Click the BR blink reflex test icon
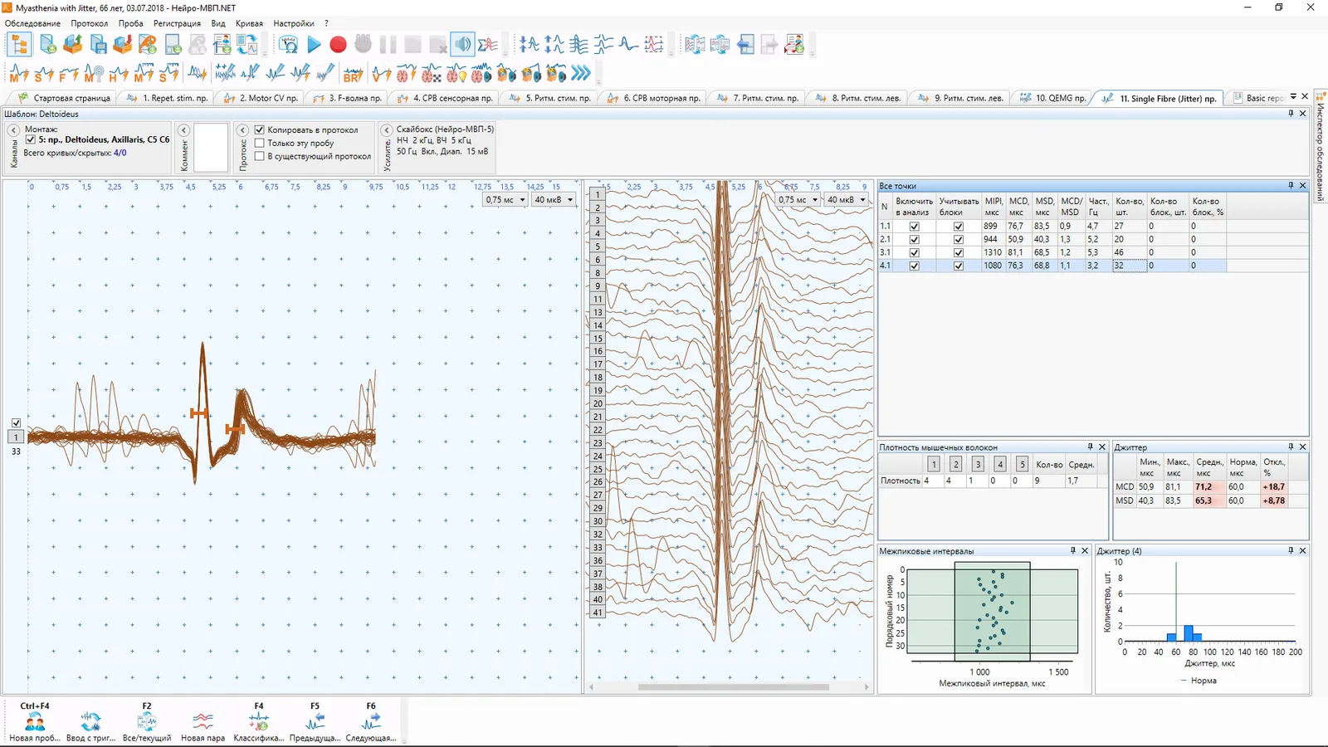 (x=353, y=74)
